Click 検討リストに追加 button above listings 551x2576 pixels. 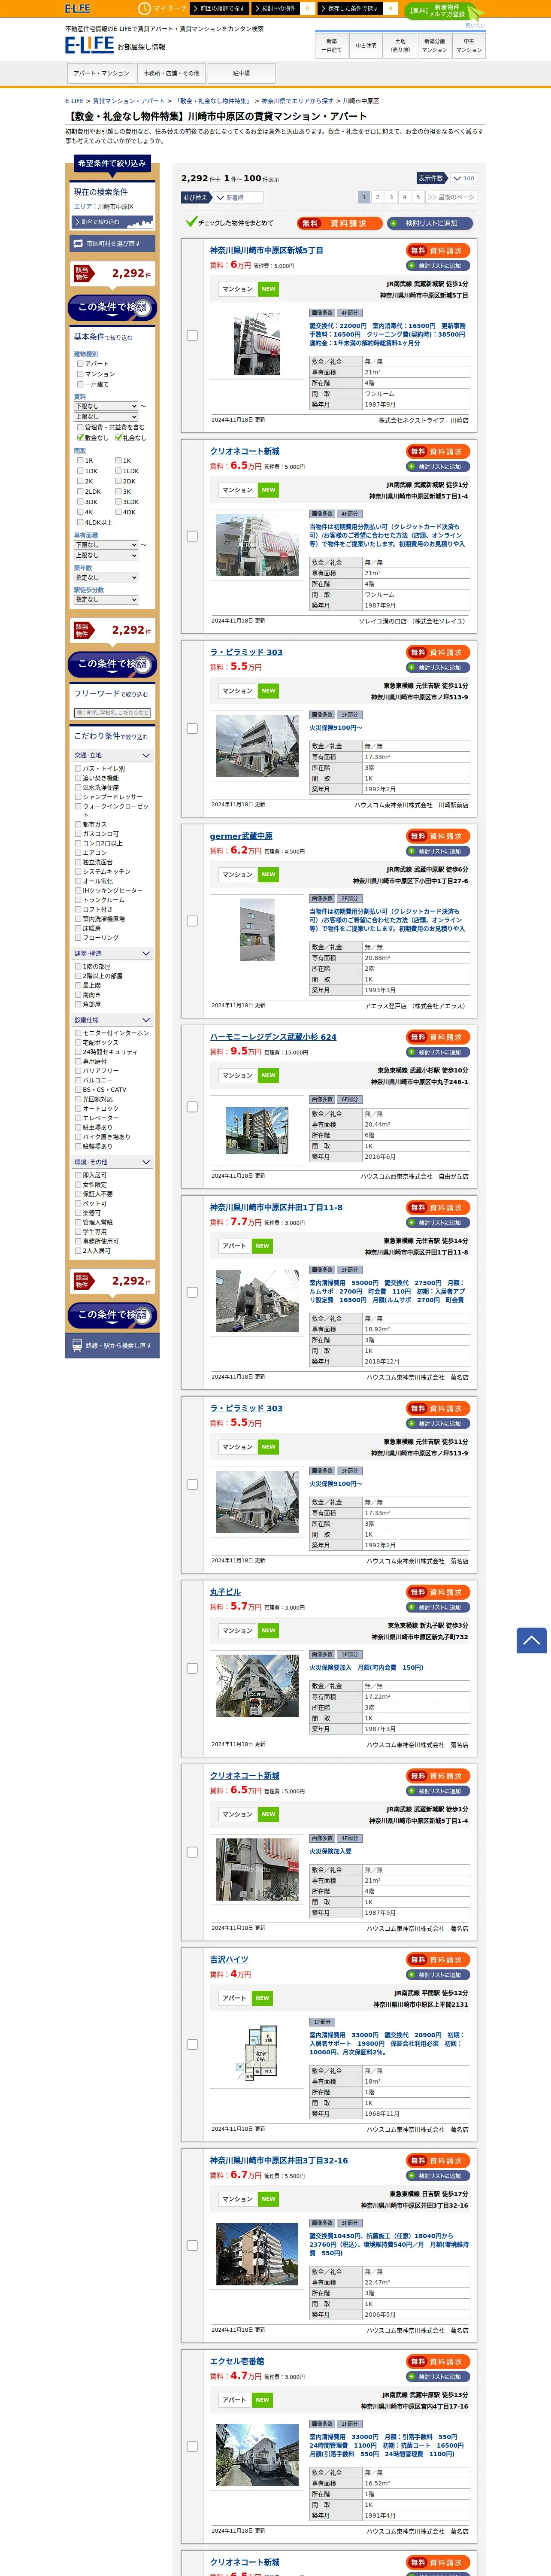click(x=430, y=223)
